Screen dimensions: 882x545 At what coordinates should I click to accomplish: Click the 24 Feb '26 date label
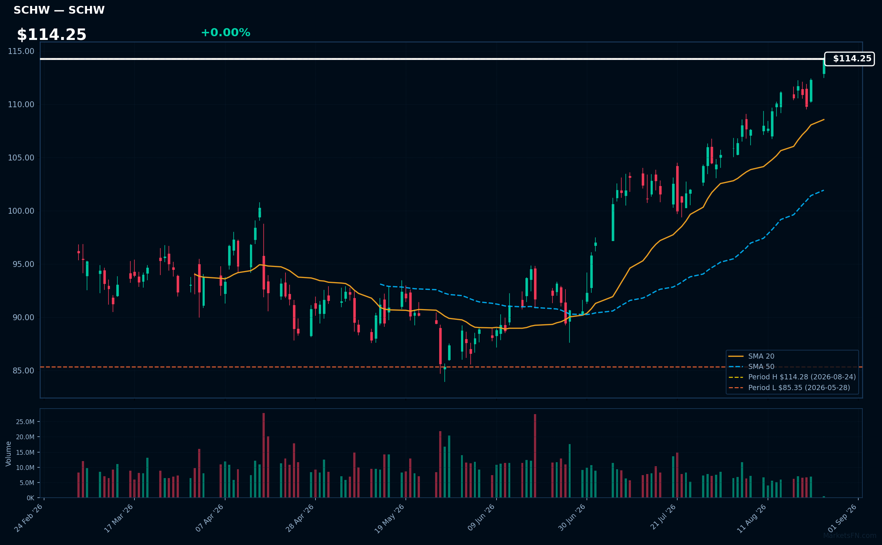click(29, 518)
